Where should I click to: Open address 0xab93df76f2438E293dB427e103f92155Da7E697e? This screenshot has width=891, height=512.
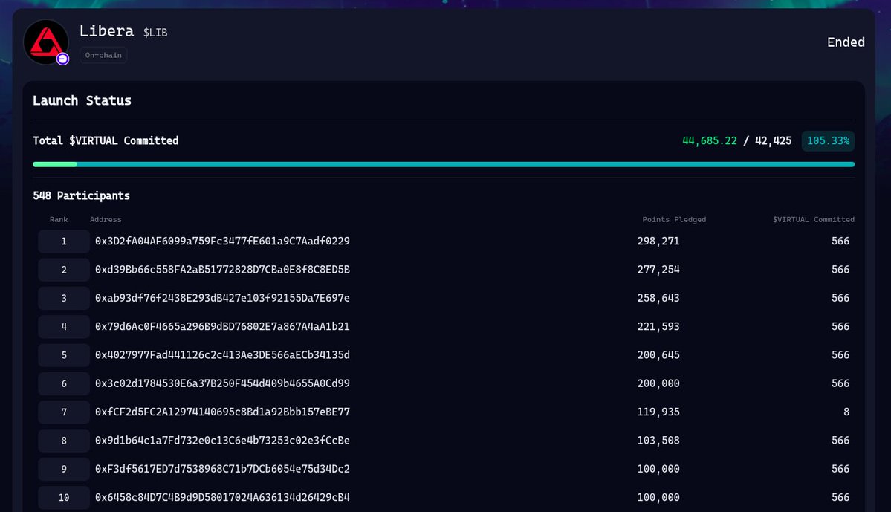[222, 298]
